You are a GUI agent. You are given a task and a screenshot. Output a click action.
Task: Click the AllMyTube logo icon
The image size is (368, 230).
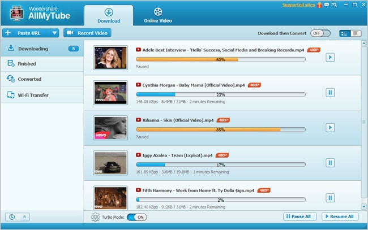(x=16, y=13)
